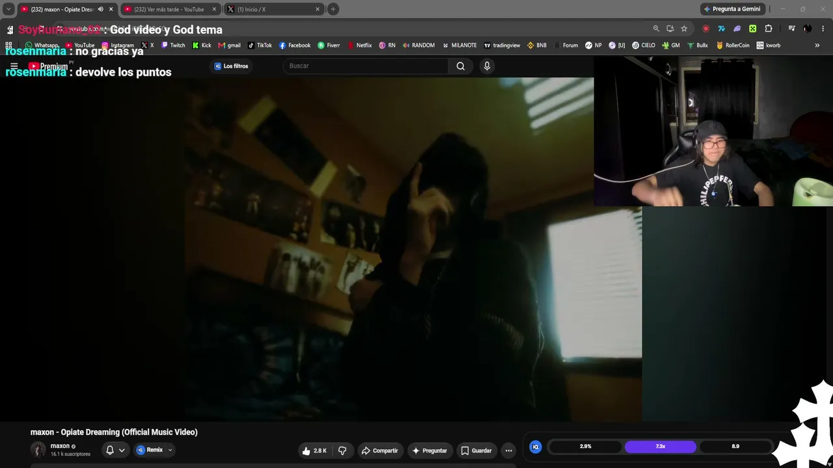Image resolution: width=833 pixels, height=468 pixels.
Task: Click the YouTube voice search microphone
Action: coord(487,66)
